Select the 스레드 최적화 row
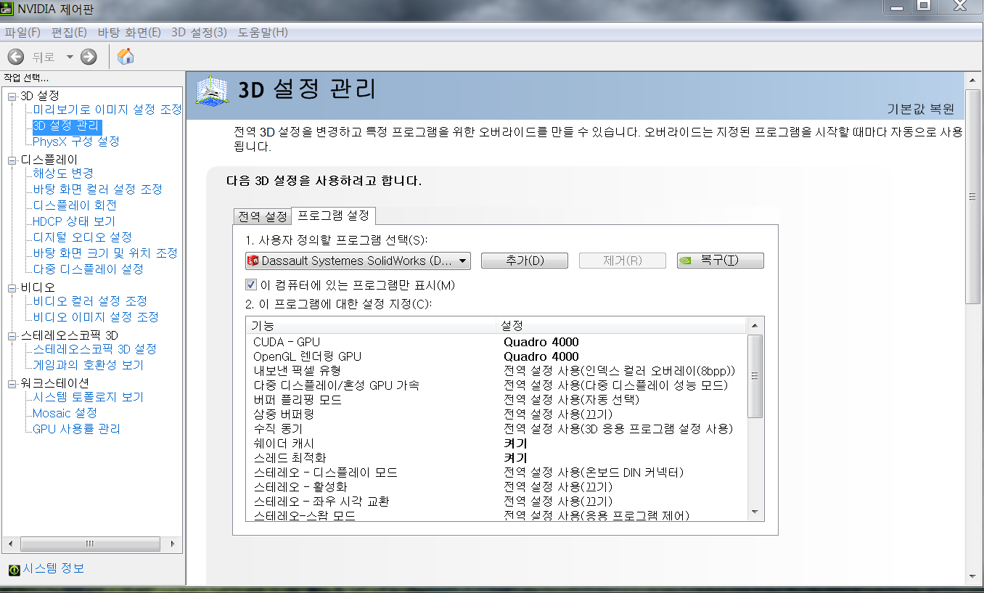The image size is (984, 593). (496, 458)
